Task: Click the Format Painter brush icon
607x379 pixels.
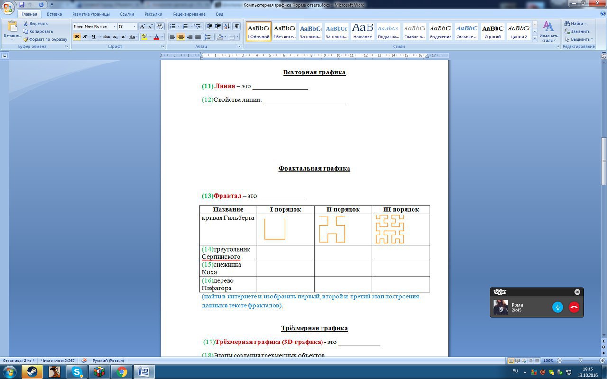Action: click(x=26, y=39)
